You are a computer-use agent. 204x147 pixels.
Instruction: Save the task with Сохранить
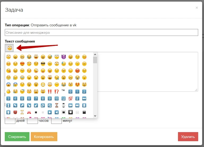tap(17, 137)
